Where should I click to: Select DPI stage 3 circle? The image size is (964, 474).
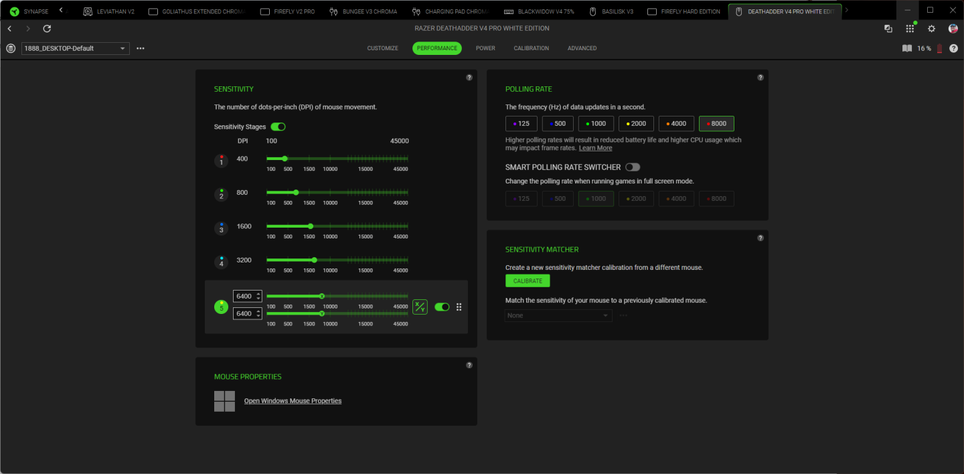pos(221,228)
